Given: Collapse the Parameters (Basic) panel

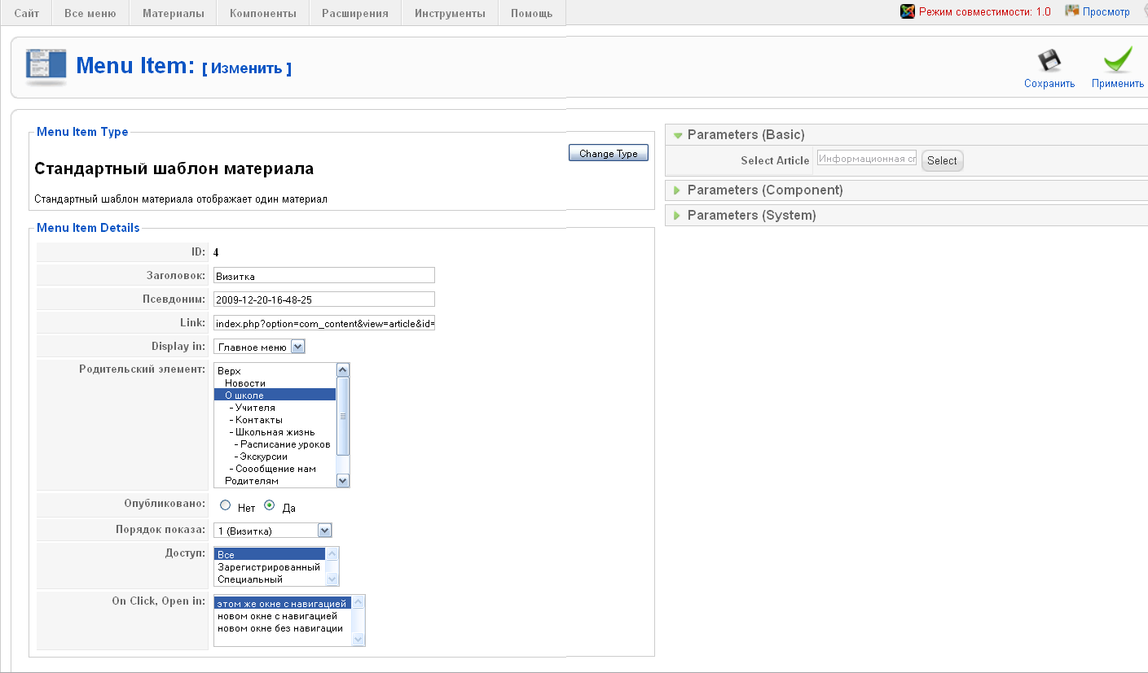Looking at the screenshot, I should point(746,135).
